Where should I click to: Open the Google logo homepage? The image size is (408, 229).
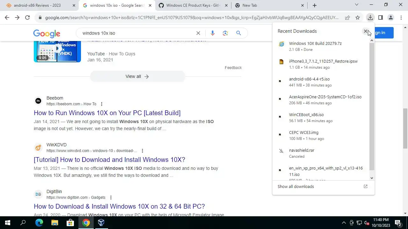[x=47, y=33]
